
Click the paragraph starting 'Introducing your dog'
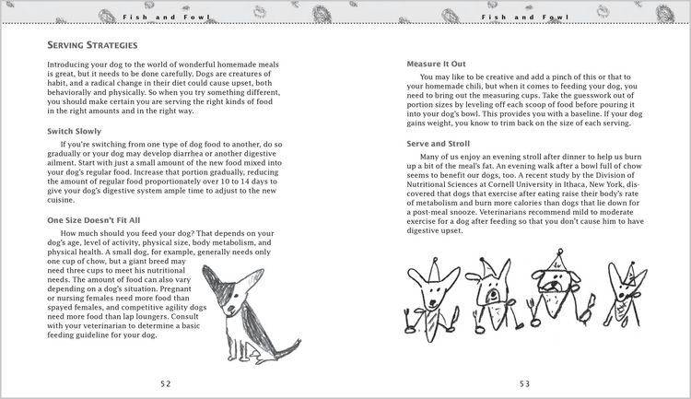164,88
